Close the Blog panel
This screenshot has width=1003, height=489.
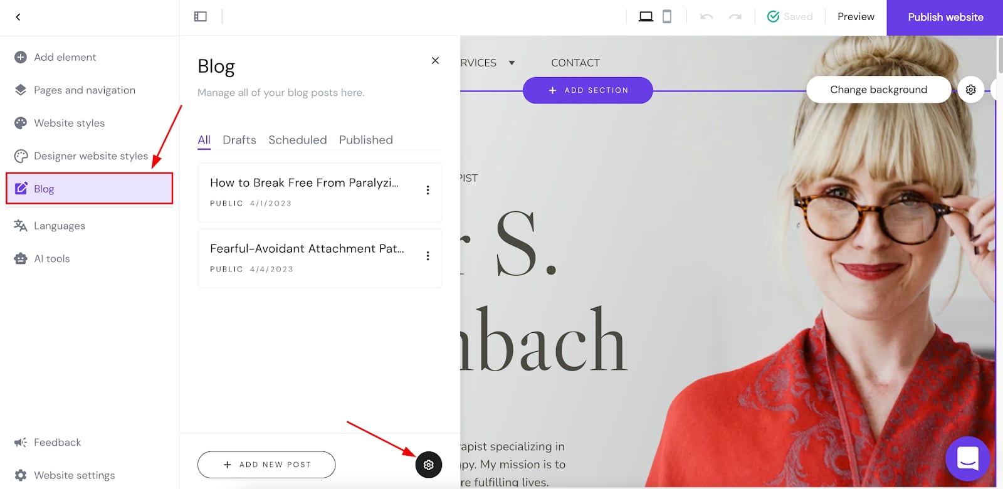coord(435,61)
